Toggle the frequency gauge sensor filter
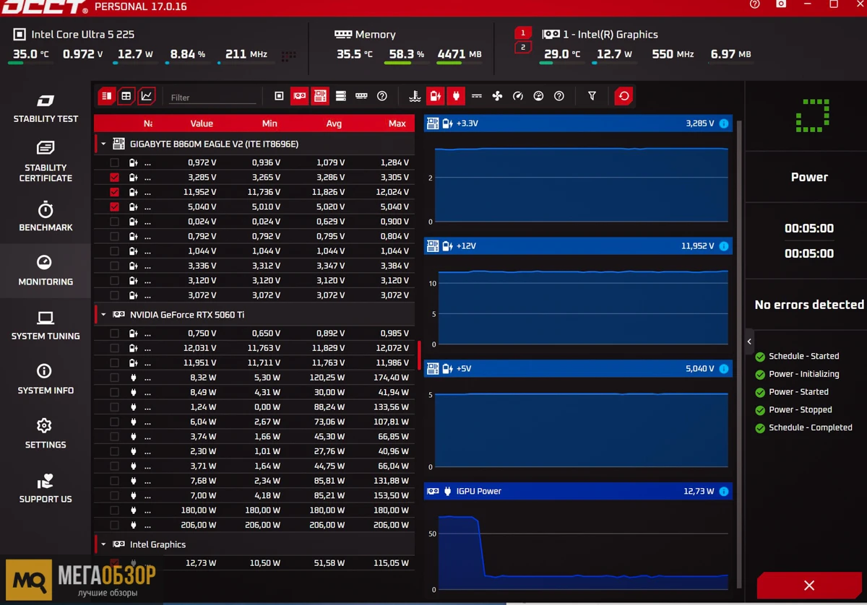The image size is (867, 605). point(517,96)
